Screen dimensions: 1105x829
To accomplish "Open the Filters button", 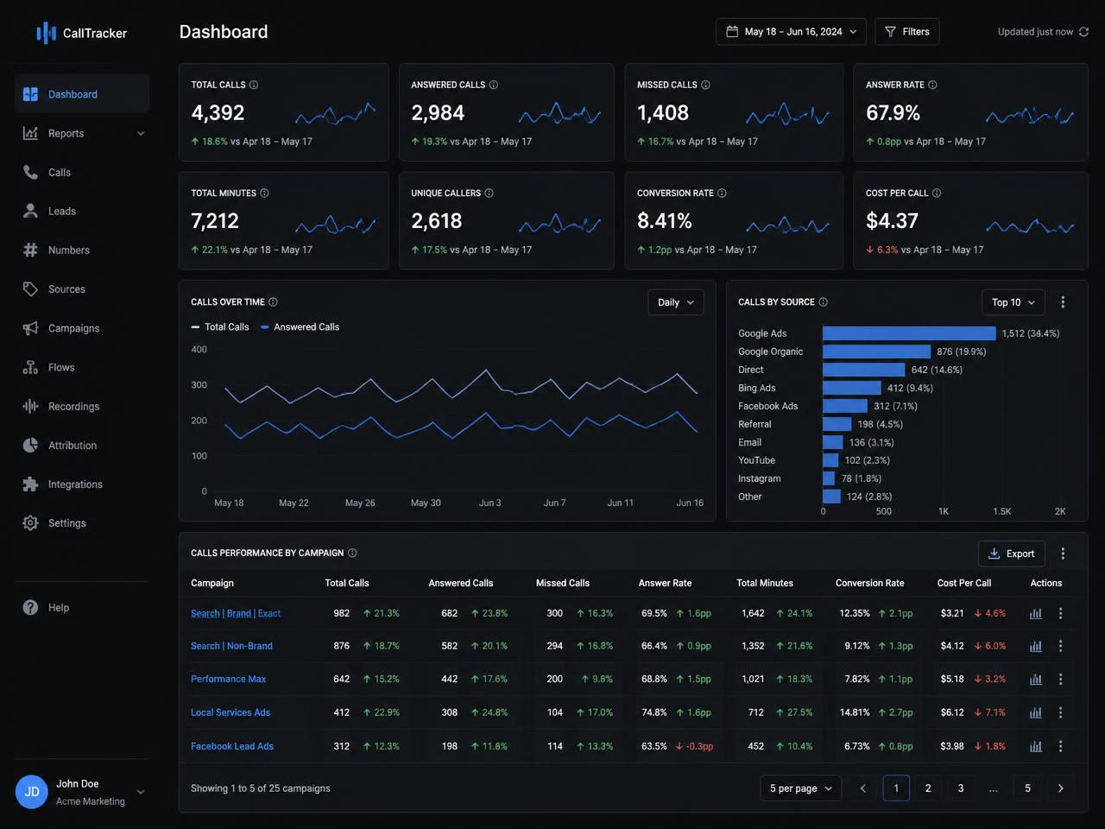I will pos(907,32).
